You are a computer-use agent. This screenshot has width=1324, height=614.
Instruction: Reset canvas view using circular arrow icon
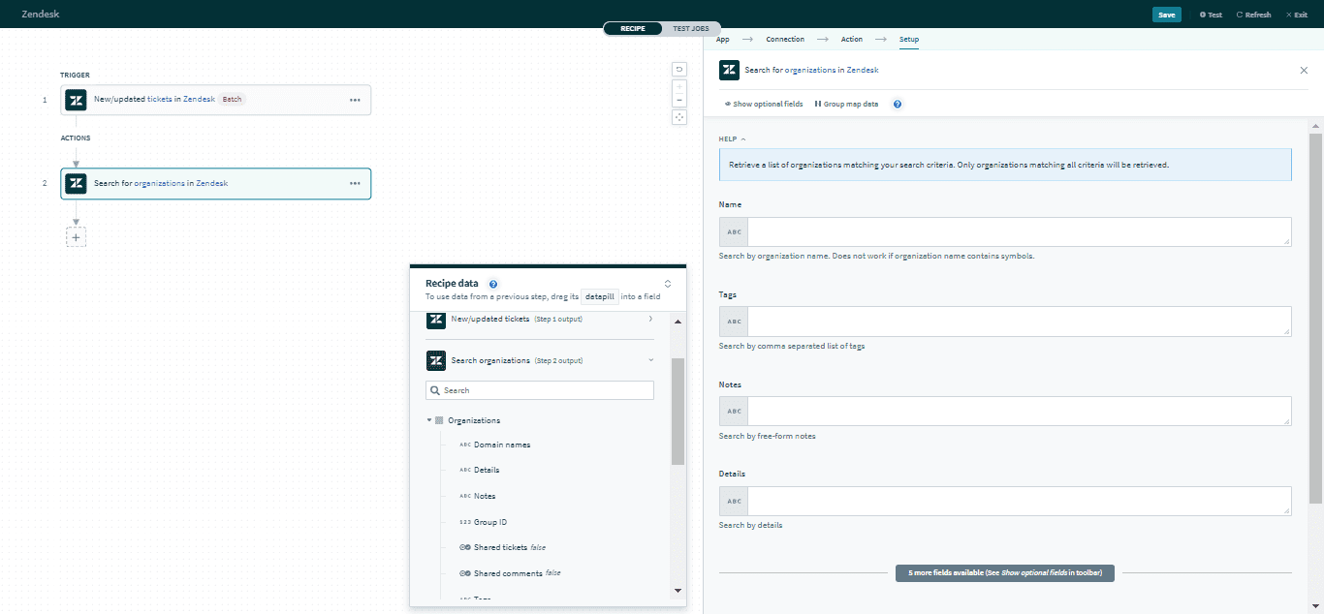point(679,69)
